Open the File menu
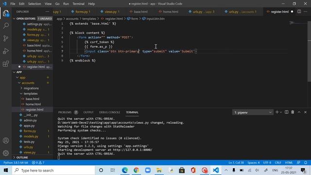Image resolution: width=311 pixels, height=175 pixels. pyautogui.click(x=13, y=4)
